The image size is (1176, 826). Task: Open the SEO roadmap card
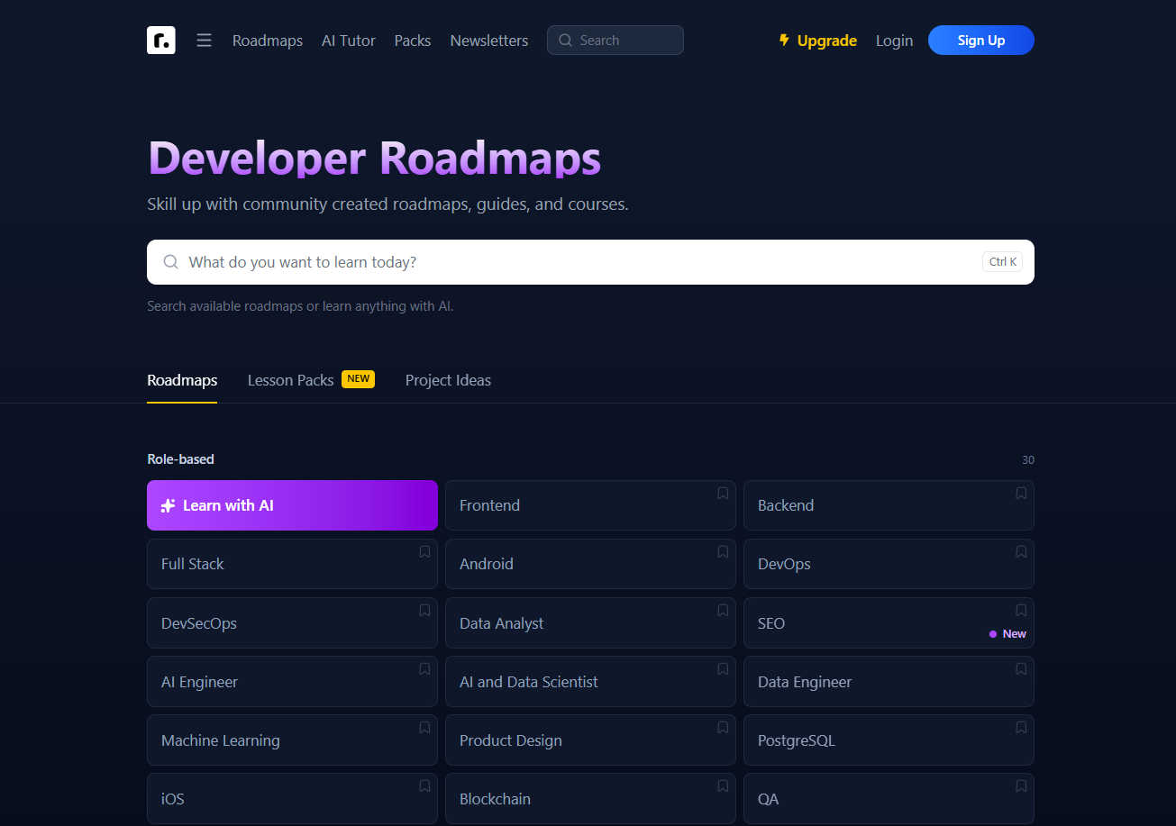tap(889, 623)
